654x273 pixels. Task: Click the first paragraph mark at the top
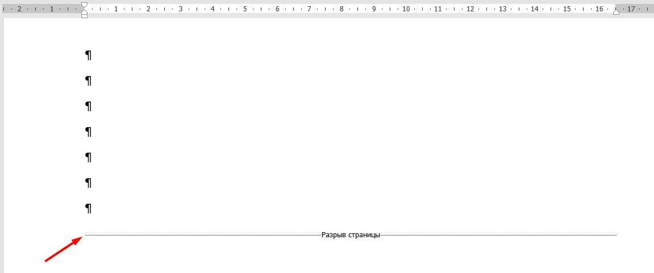pyautogui.click(x=88, y=55)
